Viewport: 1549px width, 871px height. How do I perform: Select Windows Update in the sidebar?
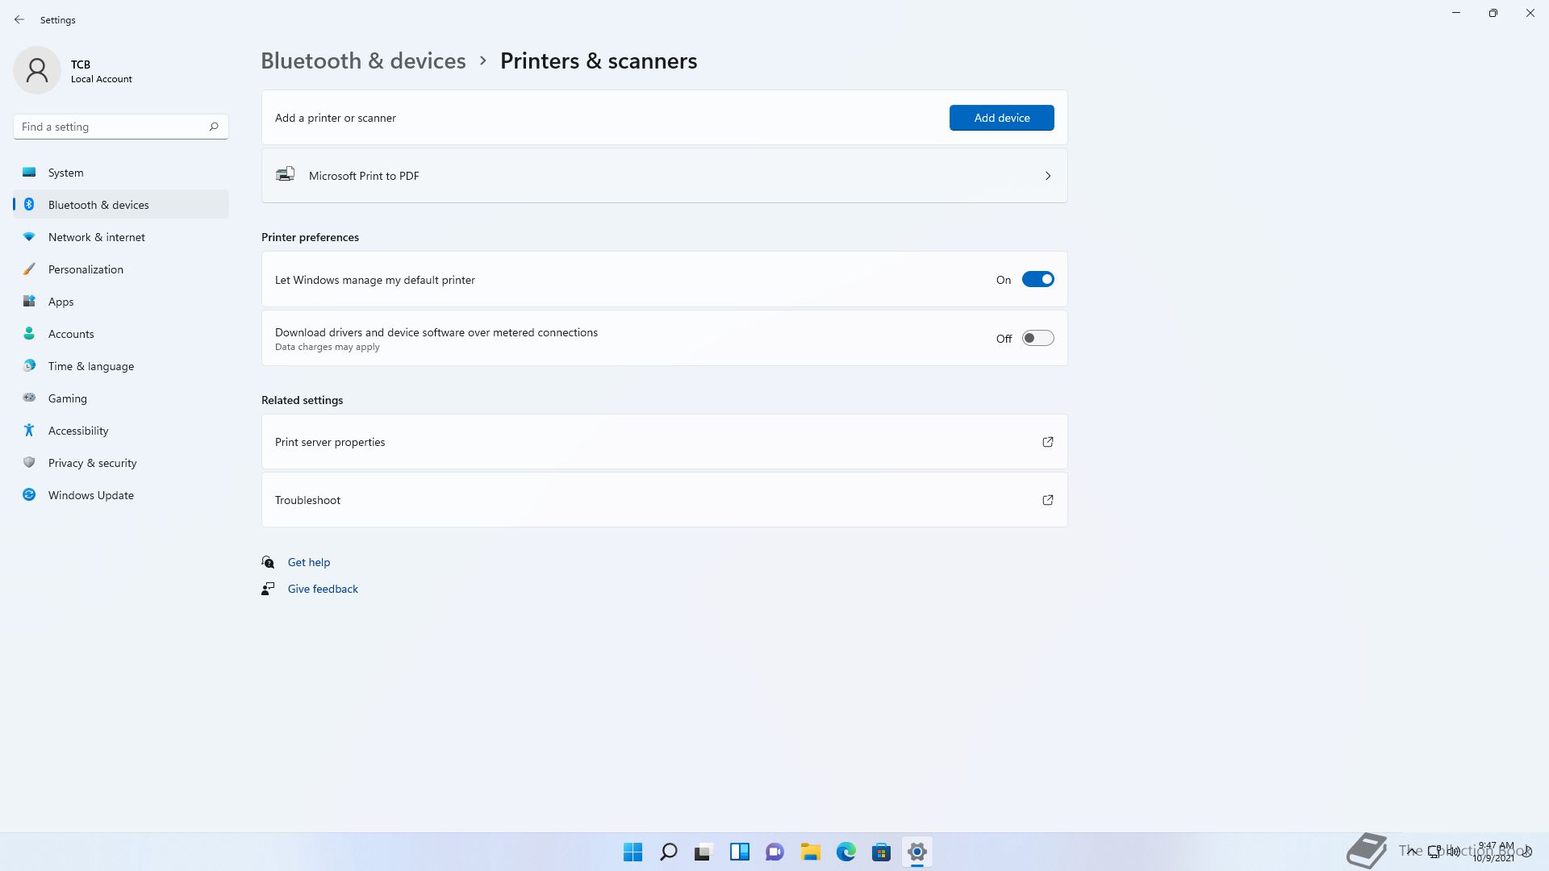[121, 495]
